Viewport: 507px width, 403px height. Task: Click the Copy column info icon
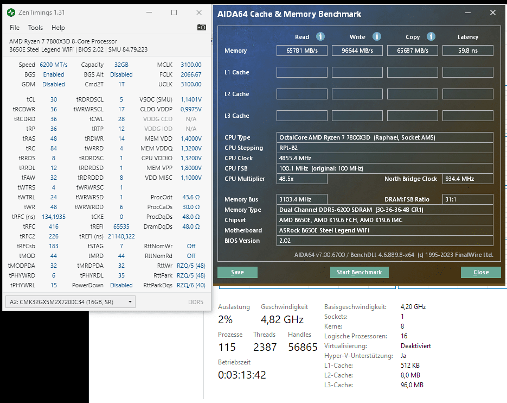point(431,36)
